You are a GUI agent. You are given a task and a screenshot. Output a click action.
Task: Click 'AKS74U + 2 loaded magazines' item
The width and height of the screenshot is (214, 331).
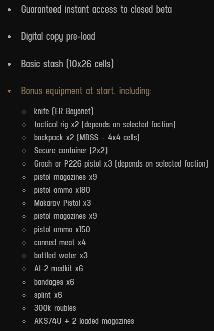tap(84, 321)
